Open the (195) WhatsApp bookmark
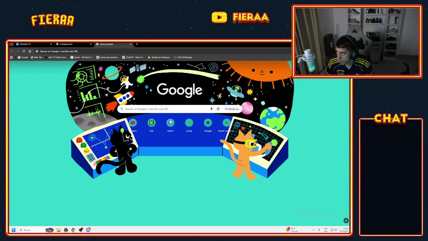The image size is (428, 241). pyautogui.click(x=183, y=57)
